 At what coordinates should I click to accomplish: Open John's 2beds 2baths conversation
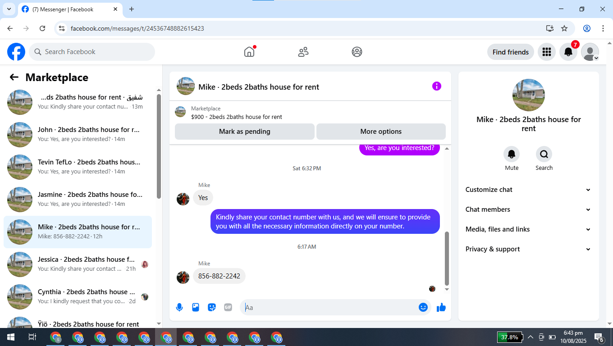click(78, 134)
